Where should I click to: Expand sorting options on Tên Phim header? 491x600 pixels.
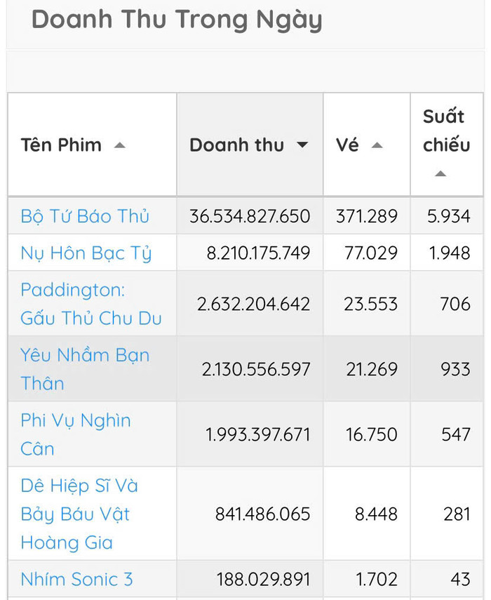pos(121,145)
